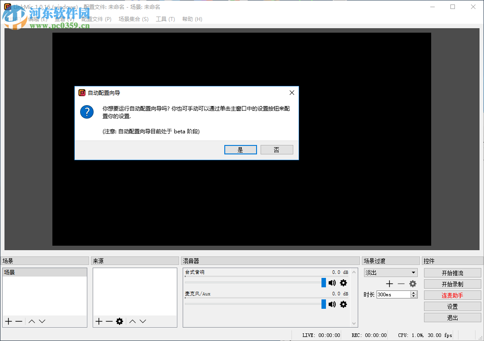Image resolution: width=484 pixels, height=341 pixels.
Task: Increase 时长 value with up stepper arrow
Action: pos(414,292)
